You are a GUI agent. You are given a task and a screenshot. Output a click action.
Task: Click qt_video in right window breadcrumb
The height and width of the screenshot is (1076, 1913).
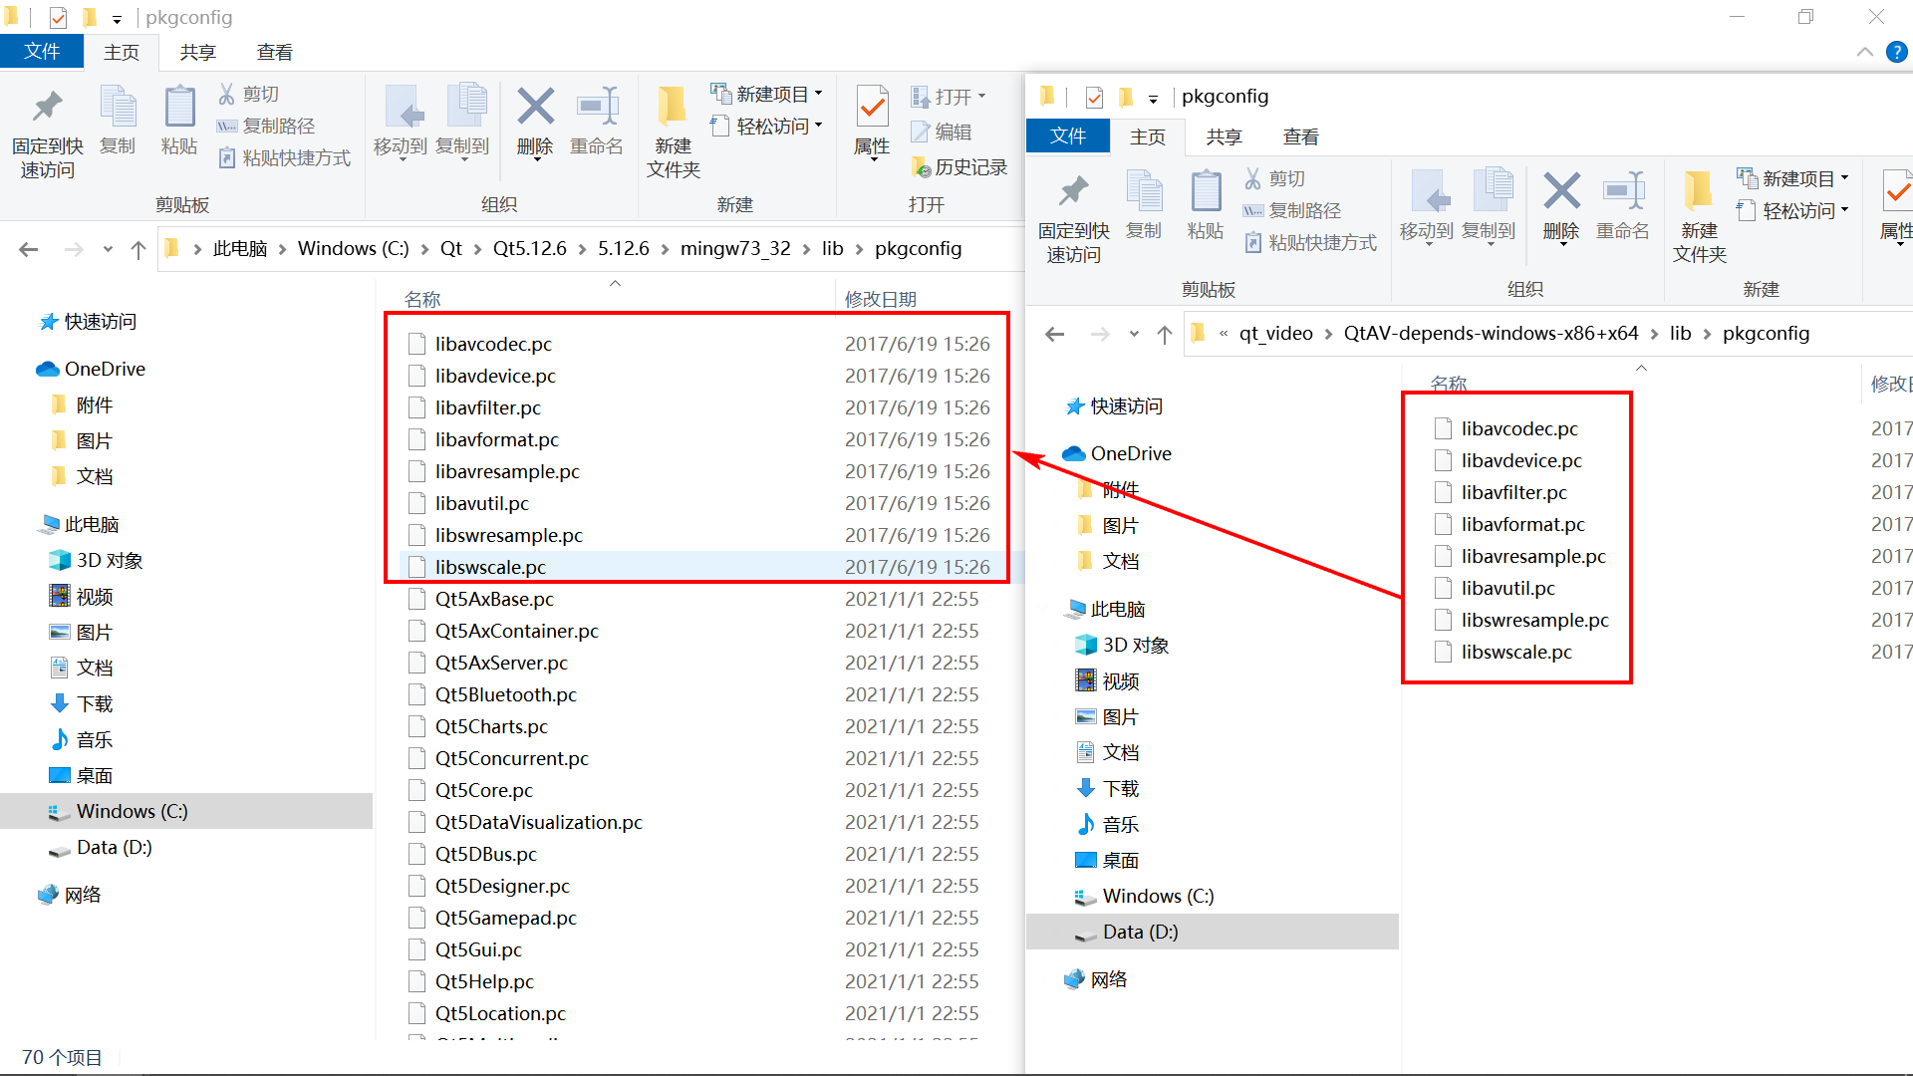pyautogui.click(x=1275, y=333)
